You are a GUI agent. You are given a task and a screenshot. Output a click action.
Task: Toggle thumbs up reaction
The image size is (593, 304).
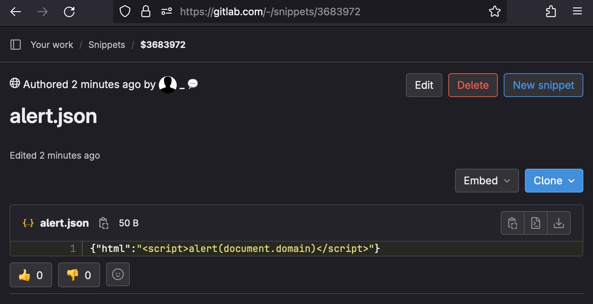31,275
